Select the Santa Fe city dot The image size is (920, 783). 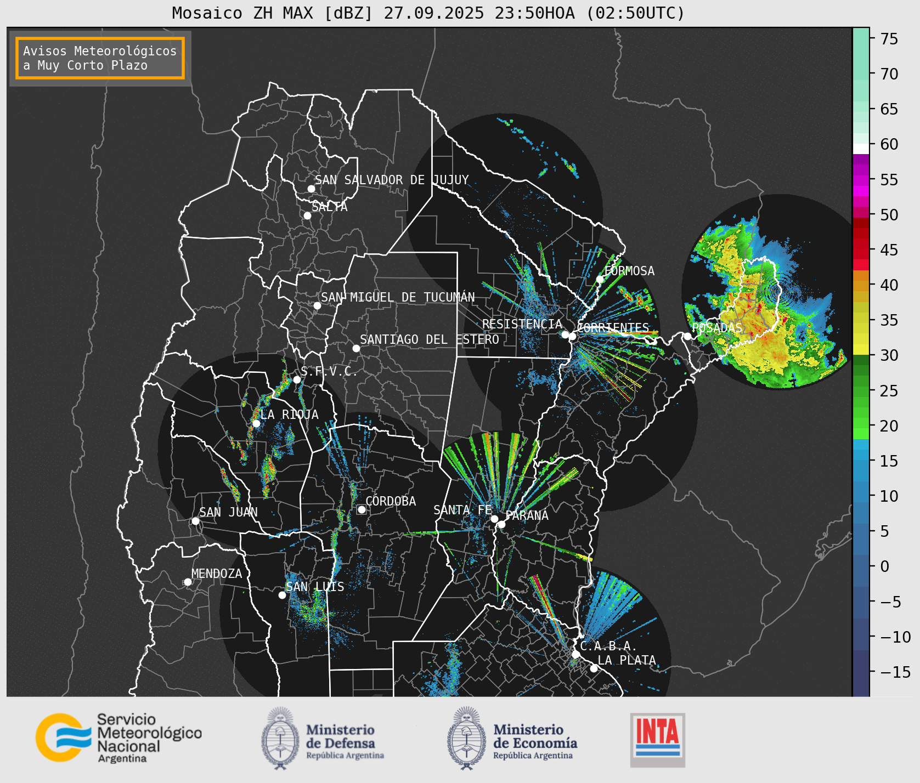click(494, 519)
